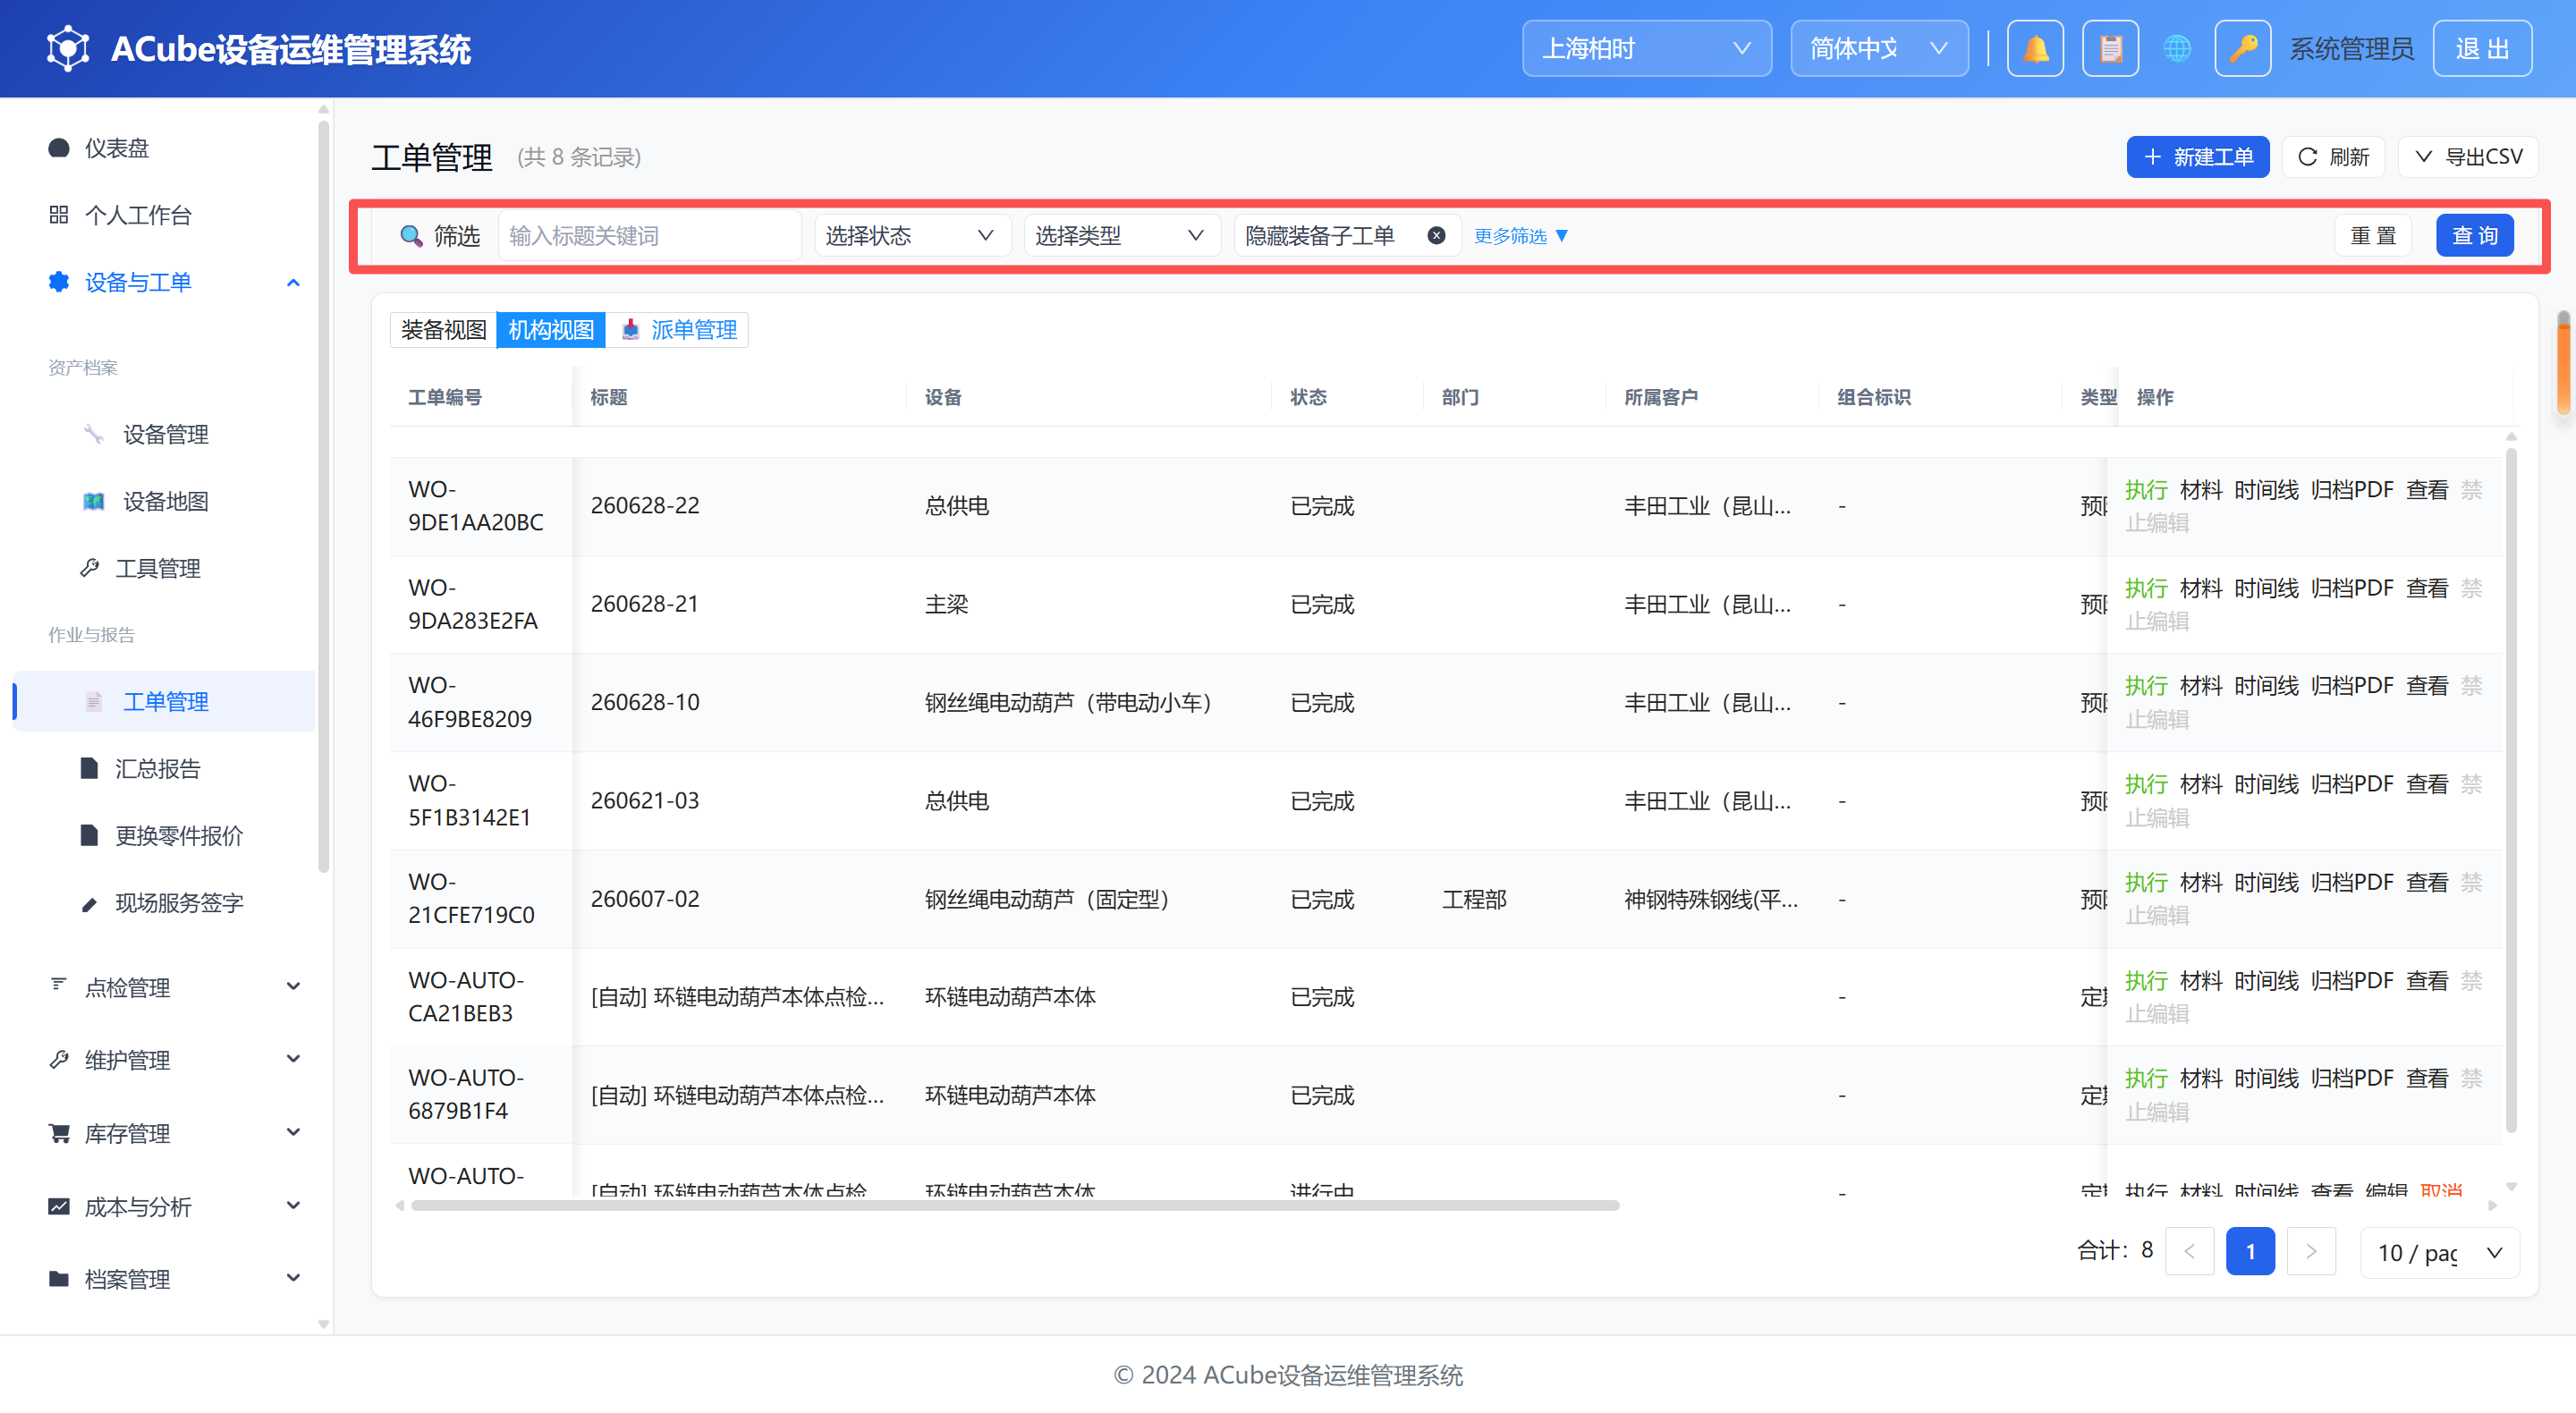This screenshot has height=1413, width=2576.
Task: Open the 上海柏时 organization dropdown
Action: click(1646, 48)
